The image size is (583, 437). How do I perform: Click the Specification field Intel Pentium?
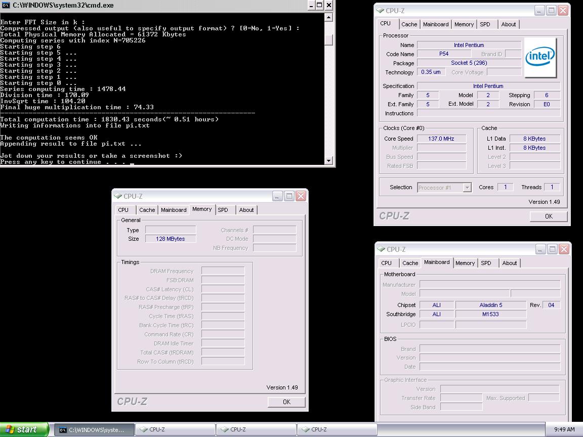point(488,86)
